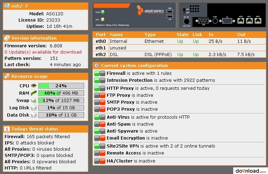Image resolution: width=268 pixels, height=174 pixels.
Task: Click the Swap 12% usage bar
Action: click(61, 101)
